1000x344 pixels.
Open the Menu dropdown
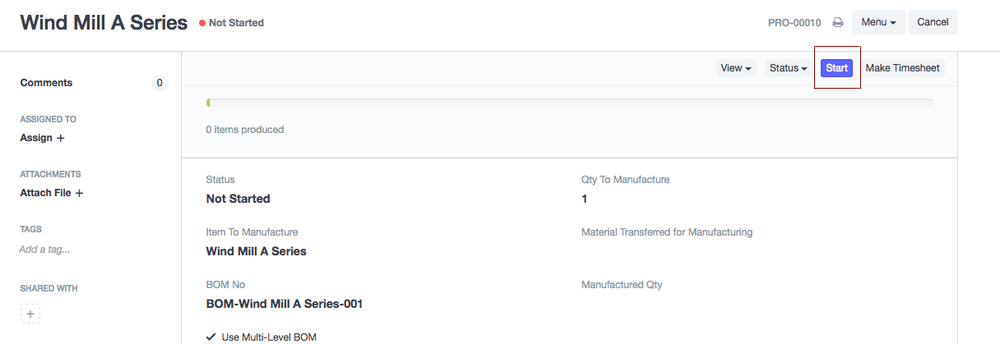tap(877, 22)
